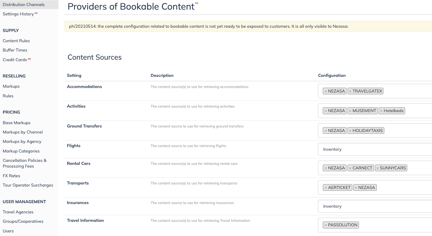Viewport: 432px width, 236px height.
Task: Open the Insurances Inventory dropdown
Action: [x=375, y=206]
